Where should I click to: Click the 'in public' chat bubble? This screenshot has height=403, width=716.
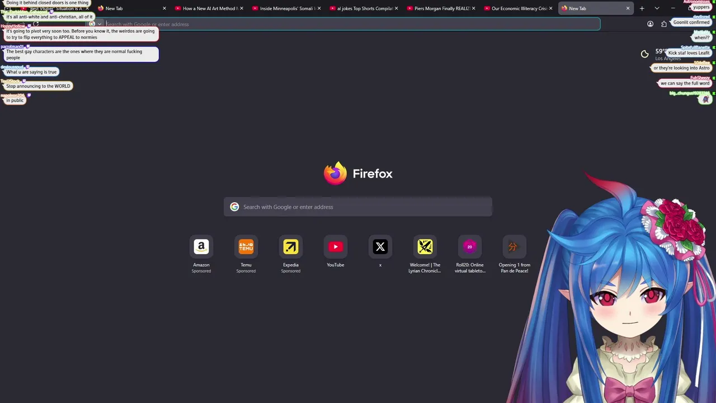pyautogui.click(x=15, y=100)
